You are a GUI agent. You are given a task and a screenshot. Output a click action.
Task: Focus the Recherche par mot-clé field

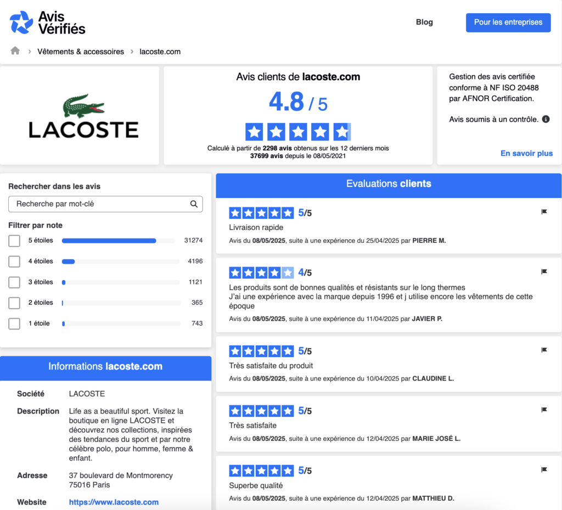105,204
